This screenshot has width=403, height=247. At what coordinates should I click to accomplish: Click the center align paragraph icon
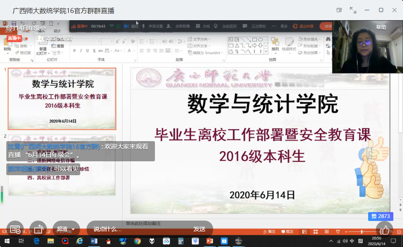[x=148, y=51]
